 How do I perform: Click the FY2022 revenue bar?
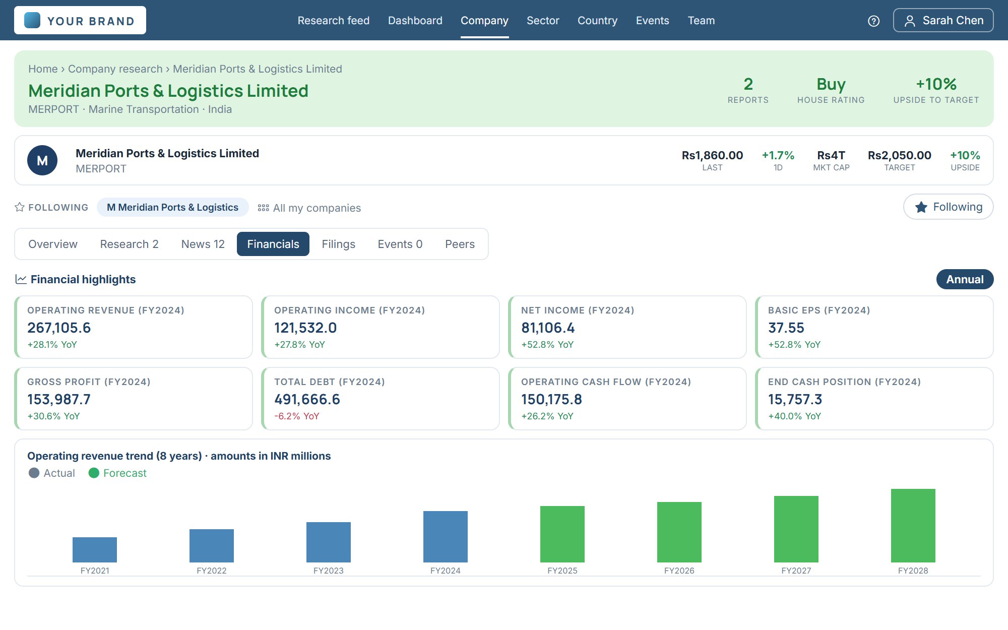click(x=212, y=546)
